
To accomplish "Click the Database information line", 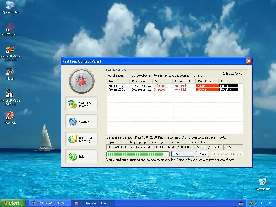I will tap(166, 137).
